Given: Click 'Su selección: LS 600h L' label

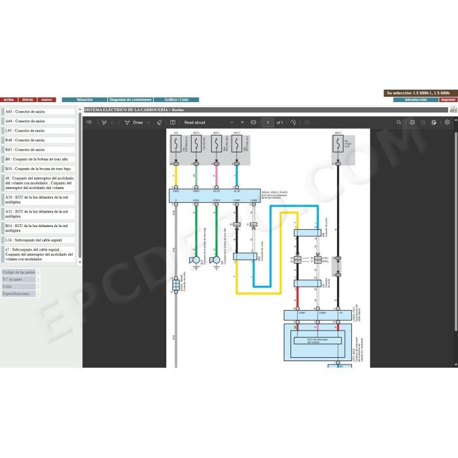Looking at the screenshot, I should click(x=420, y=93).
